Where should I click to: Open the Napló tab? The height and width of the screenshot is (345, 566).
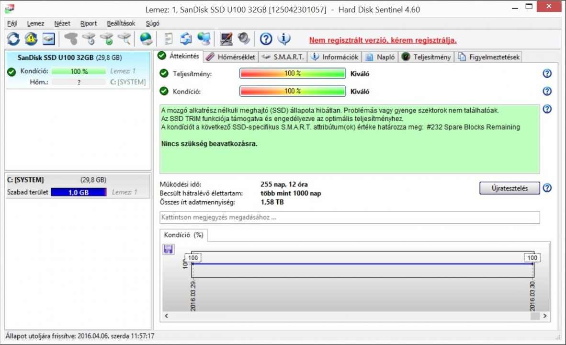tap(381, 57)
